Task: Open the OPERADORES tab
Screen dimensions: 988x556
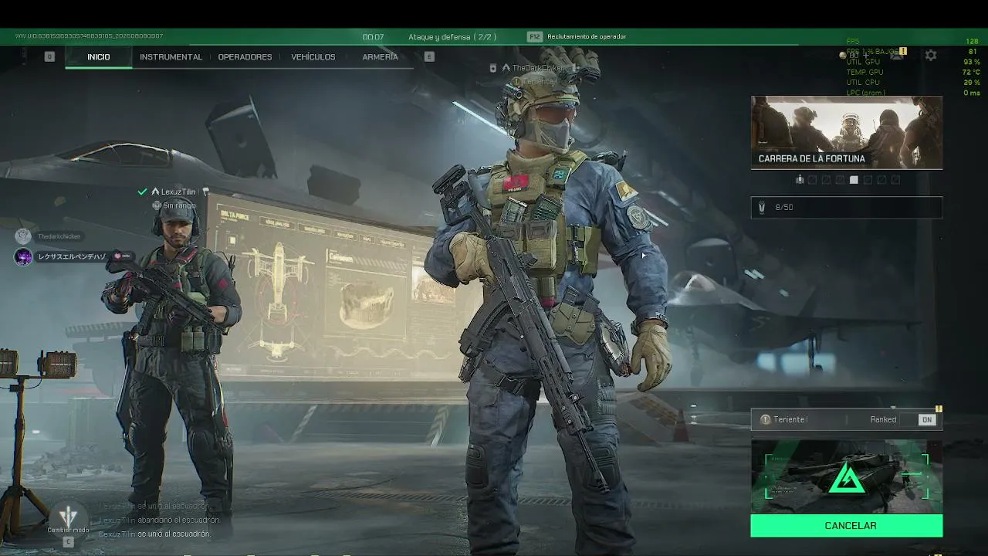Action: click(245, 56)
